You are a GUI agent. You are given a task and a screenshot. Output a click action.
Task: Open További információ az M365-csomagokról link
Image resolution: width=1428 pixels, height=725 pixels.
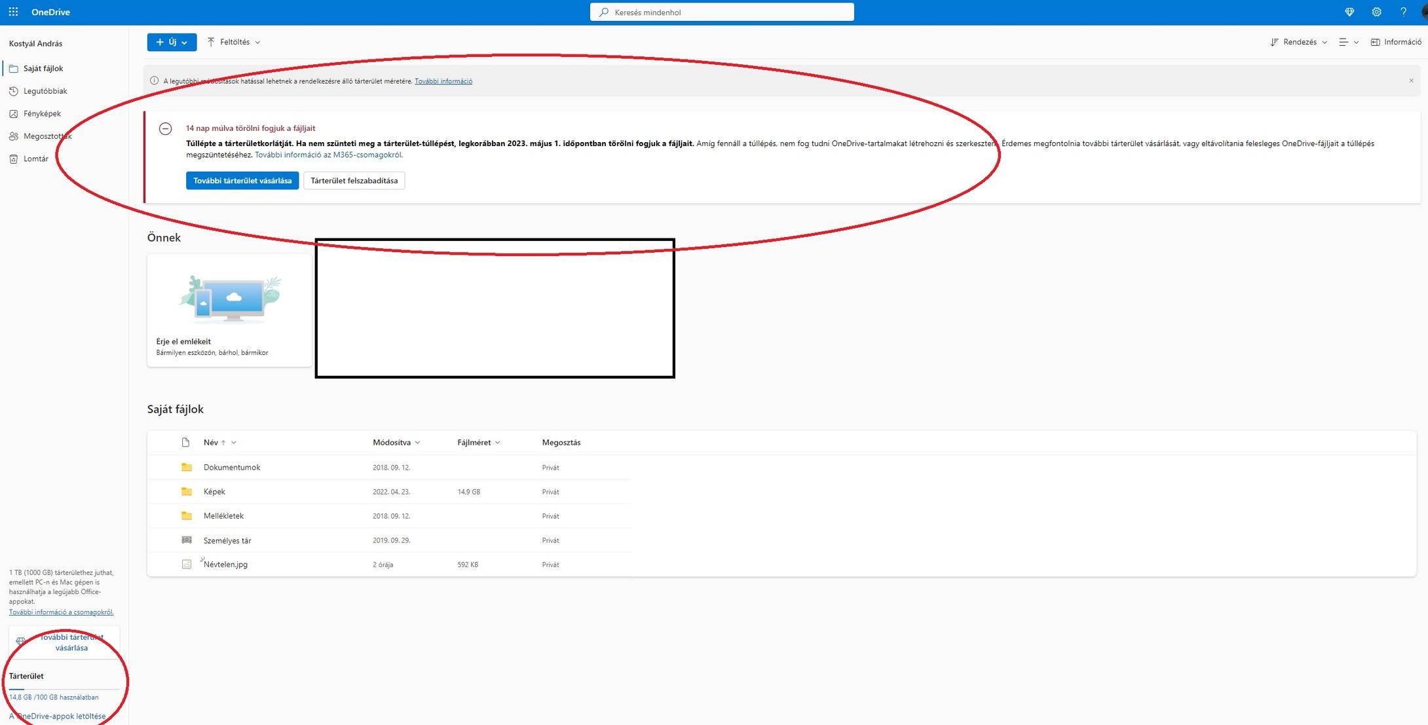[x=328, y=155]
